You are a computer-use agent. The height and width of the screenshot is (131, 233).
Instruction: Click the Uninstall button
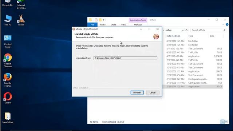coord(137,92)
